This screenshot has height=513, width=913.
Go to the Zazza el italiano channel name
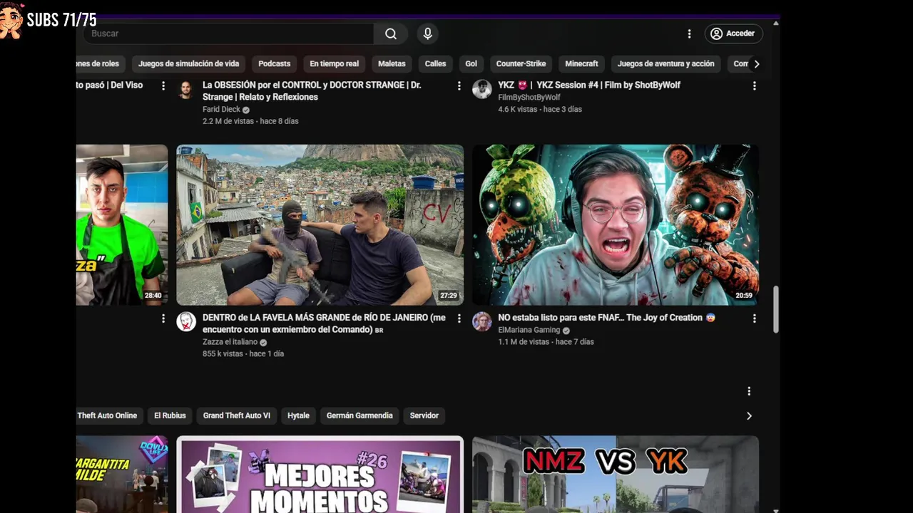tap(230, 342)
